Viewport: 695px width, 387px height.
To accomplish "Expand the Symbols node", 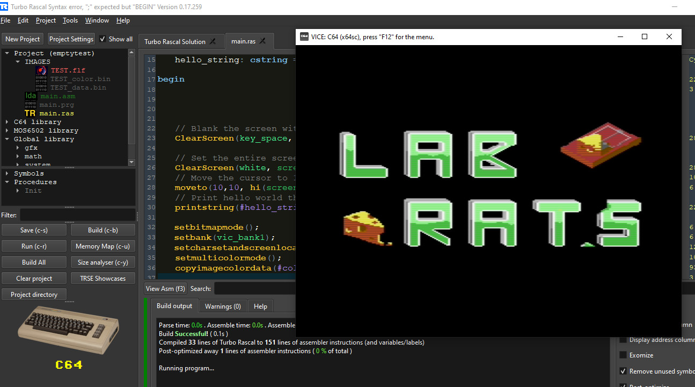I will click(7, 173).
